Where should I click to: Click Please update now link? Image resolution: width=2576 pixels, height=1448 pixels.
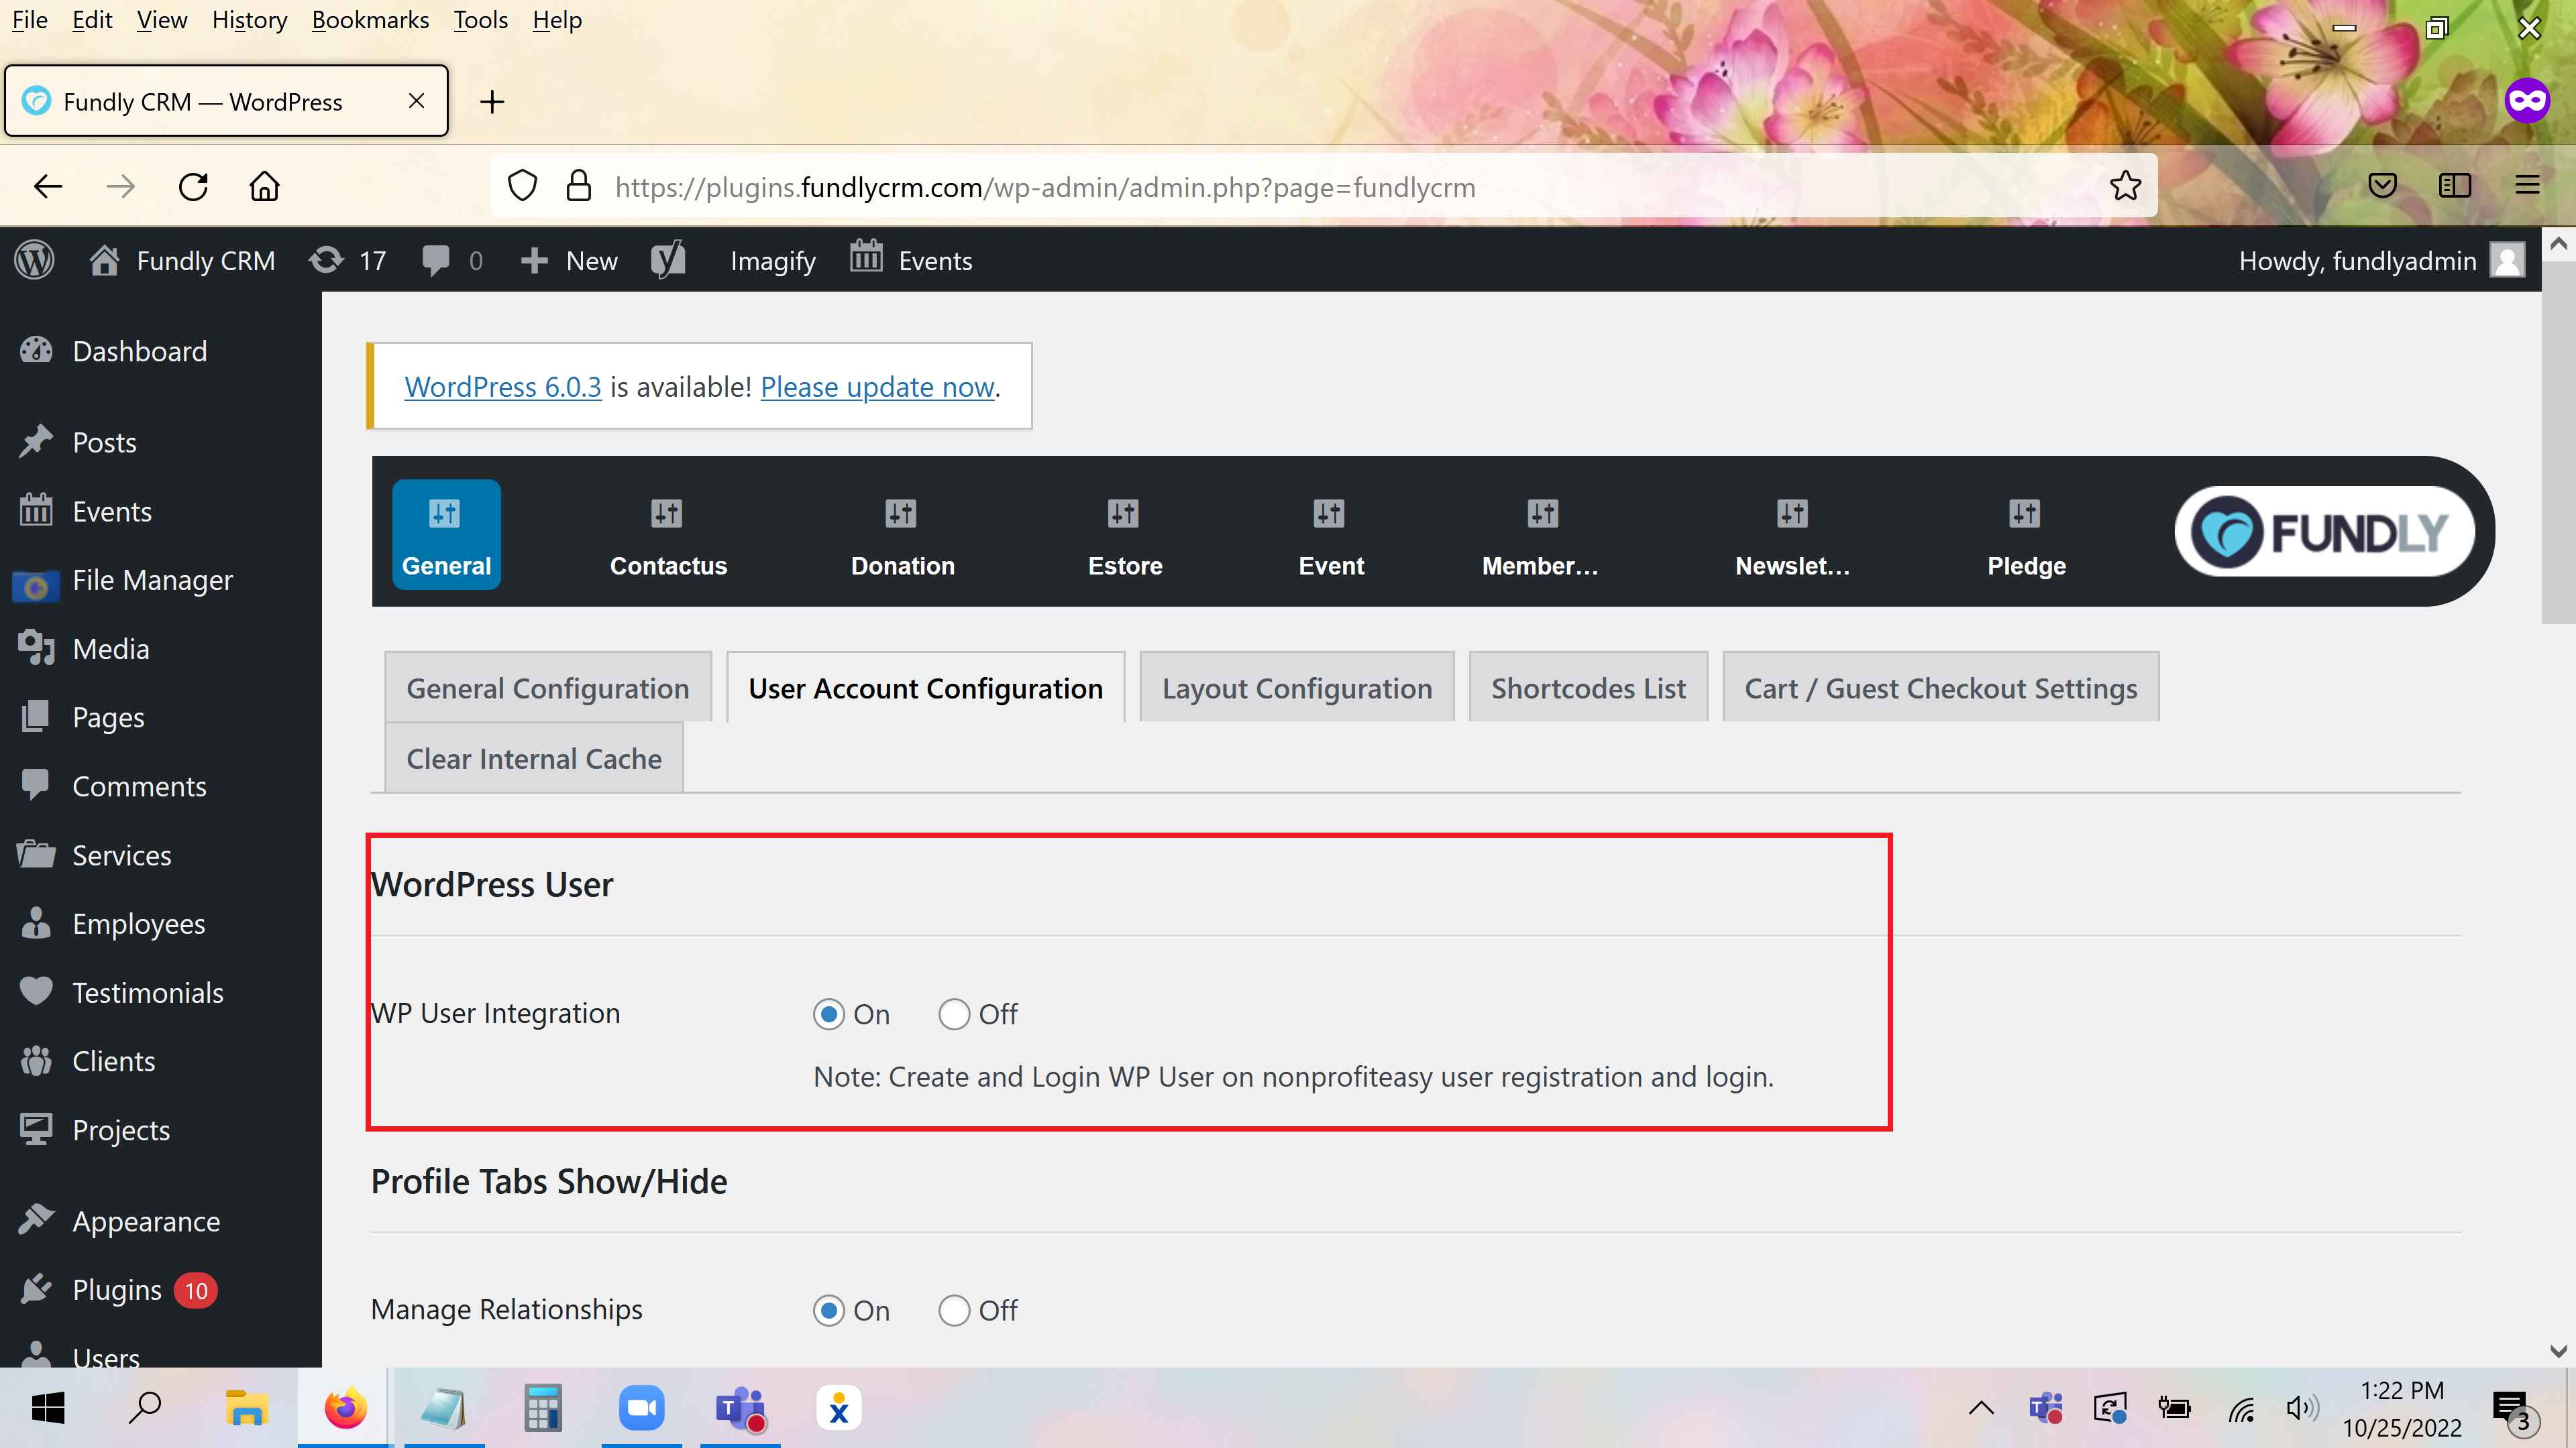(x=877, y=387)
